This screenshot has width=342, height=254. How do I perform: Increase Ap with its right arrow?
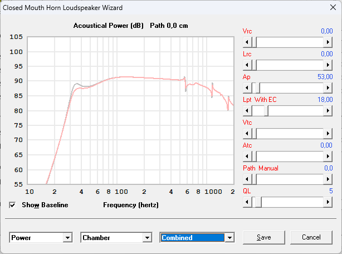[328, 88]
